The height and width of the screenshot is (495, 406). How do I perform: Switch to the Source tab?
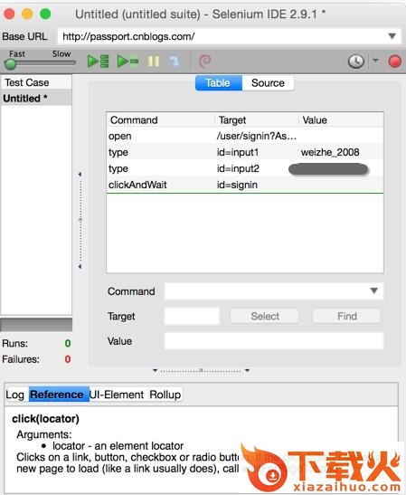click(269, 83)
